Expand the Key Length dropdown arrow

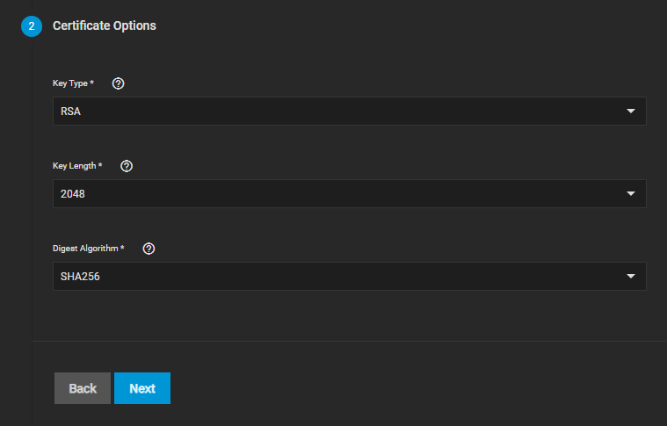630,193
